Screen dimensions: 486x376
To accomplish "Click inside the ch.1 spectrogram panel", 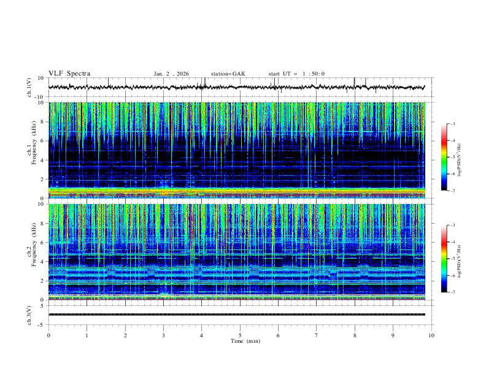I will [237, 150].
